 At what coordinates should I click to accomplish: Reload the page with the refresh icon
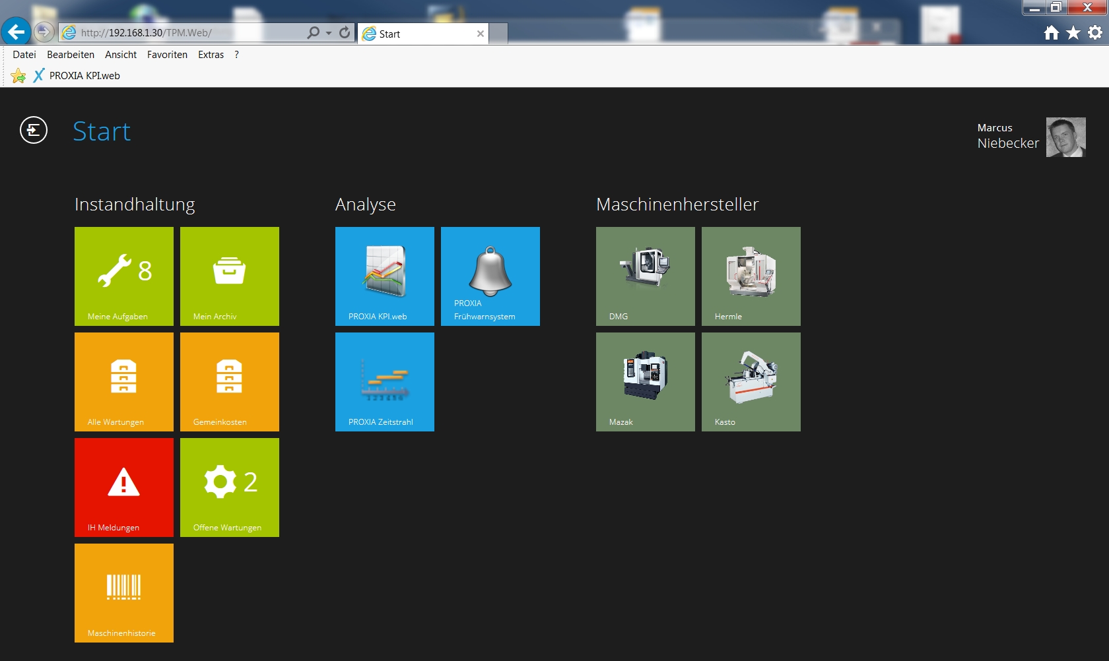coord(345,32)
